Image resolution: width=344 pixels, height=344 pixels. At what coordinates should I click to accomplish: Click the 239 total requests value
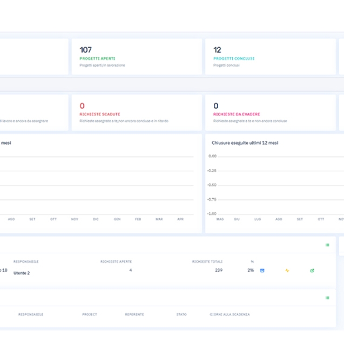point(219,269)
